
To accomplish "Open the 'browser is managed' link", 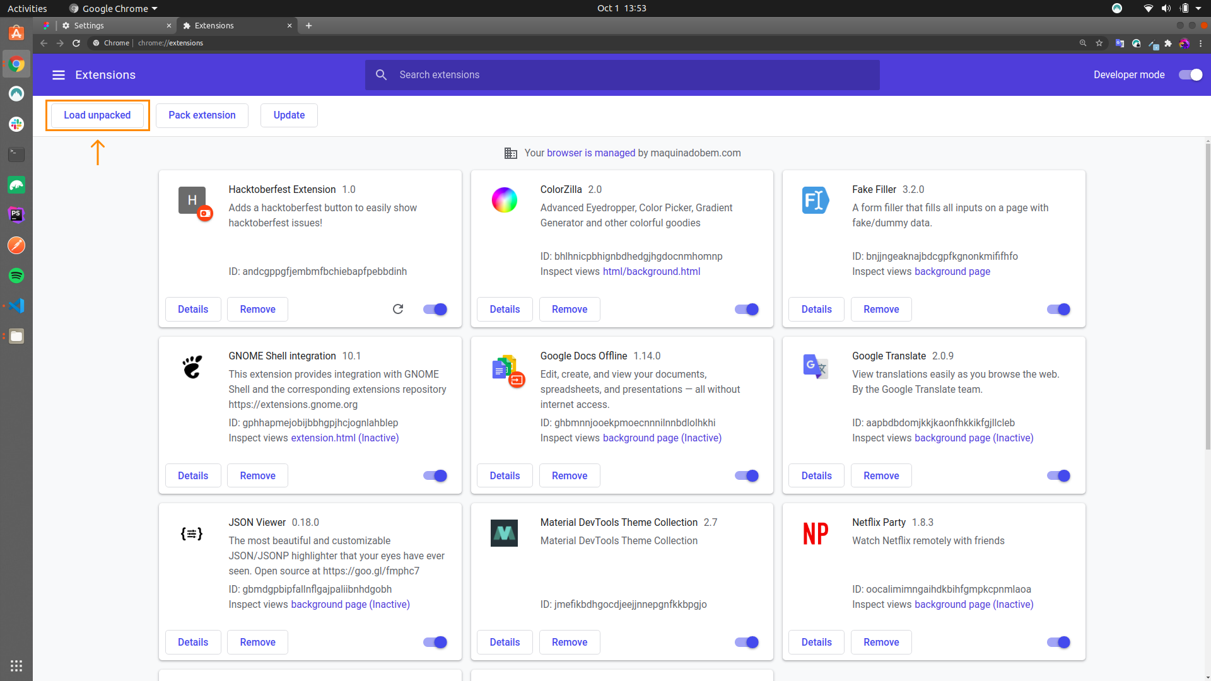I will pyautogui.click(x=590, y=153).
